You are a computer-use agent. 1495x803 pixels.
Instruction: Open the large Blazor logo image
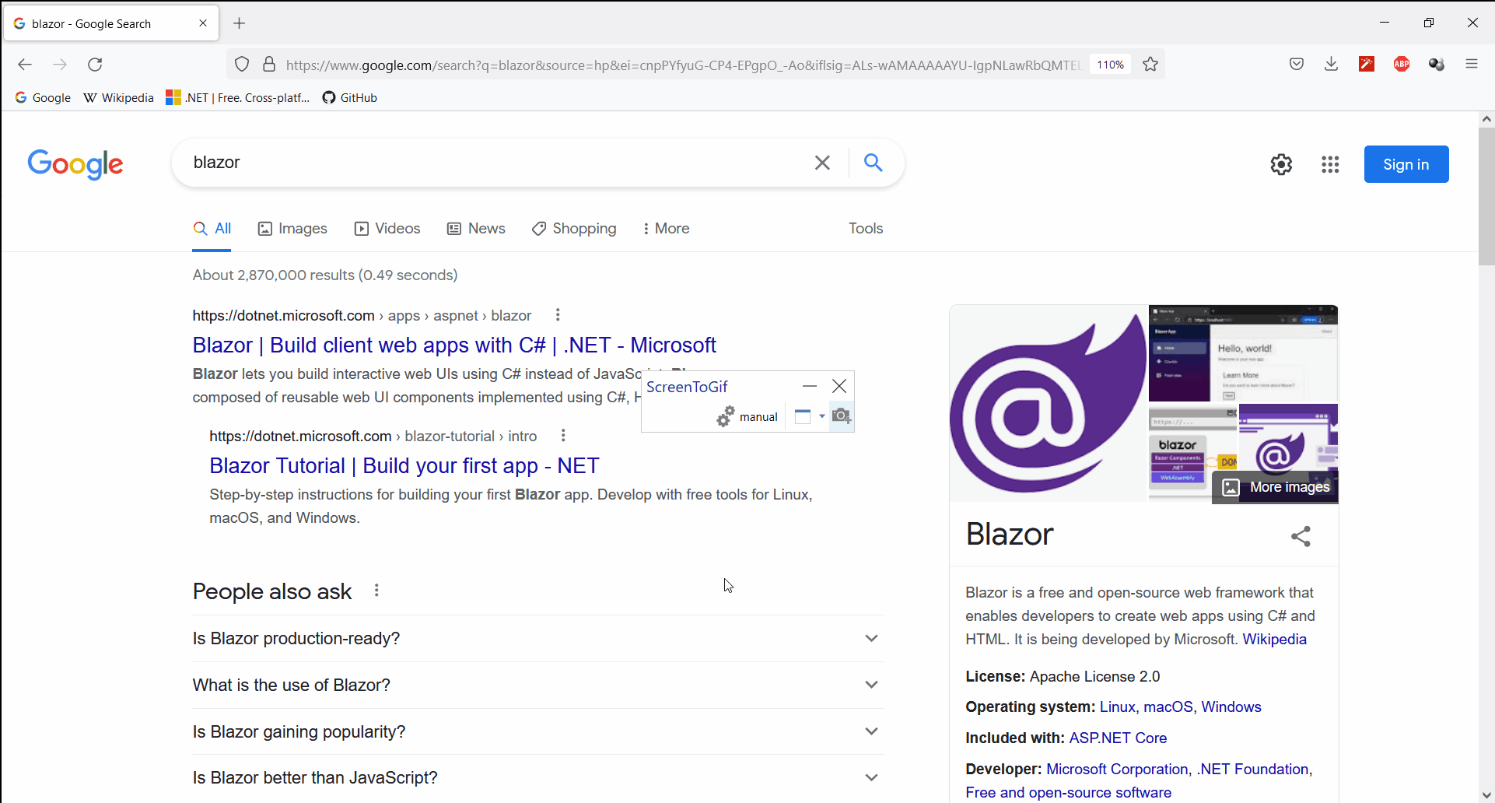coord(1049,403)
